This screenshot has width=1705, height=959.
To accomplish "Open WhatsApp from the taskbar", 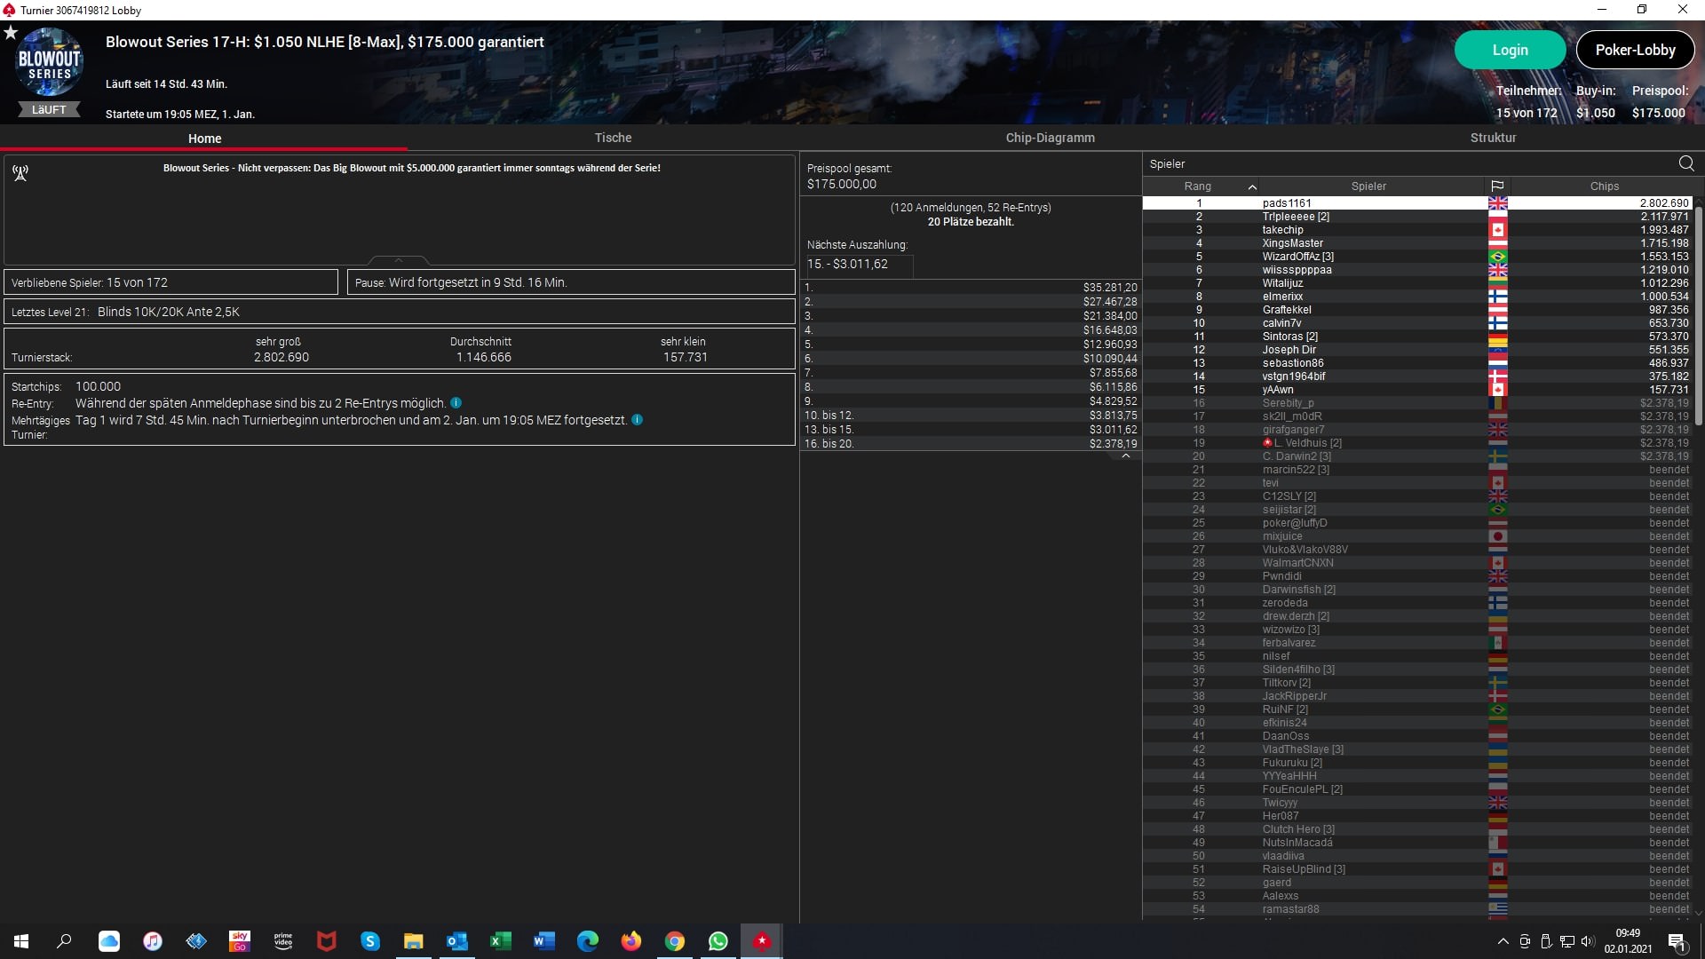I will click(x=718, y=941).
